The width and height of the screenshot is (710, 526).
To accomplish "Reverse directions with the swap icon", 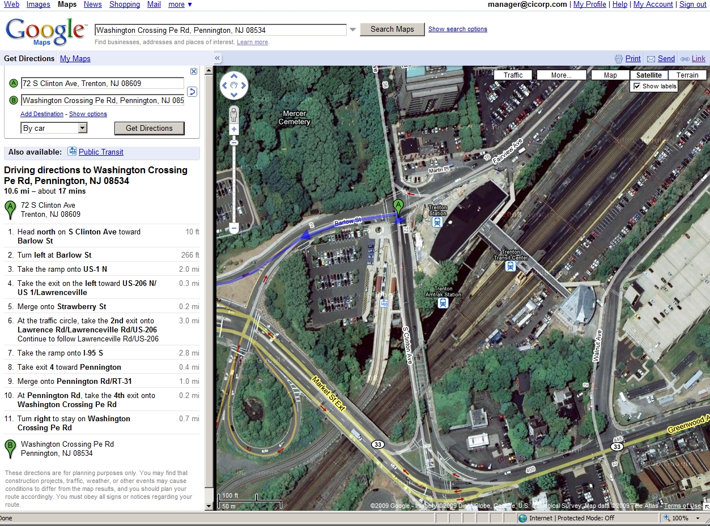I will [x=192, y=92].
